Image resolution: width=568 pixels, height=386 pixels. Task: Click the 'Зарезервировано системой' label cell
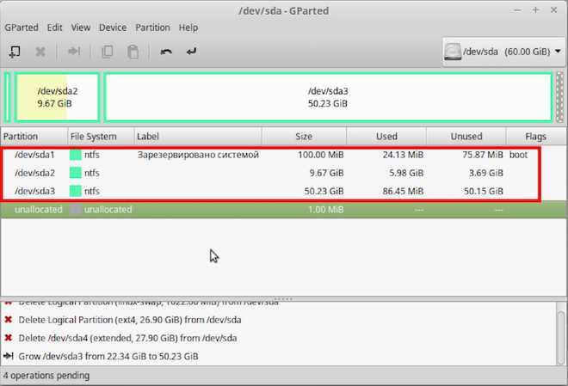[x=198, y=155]
